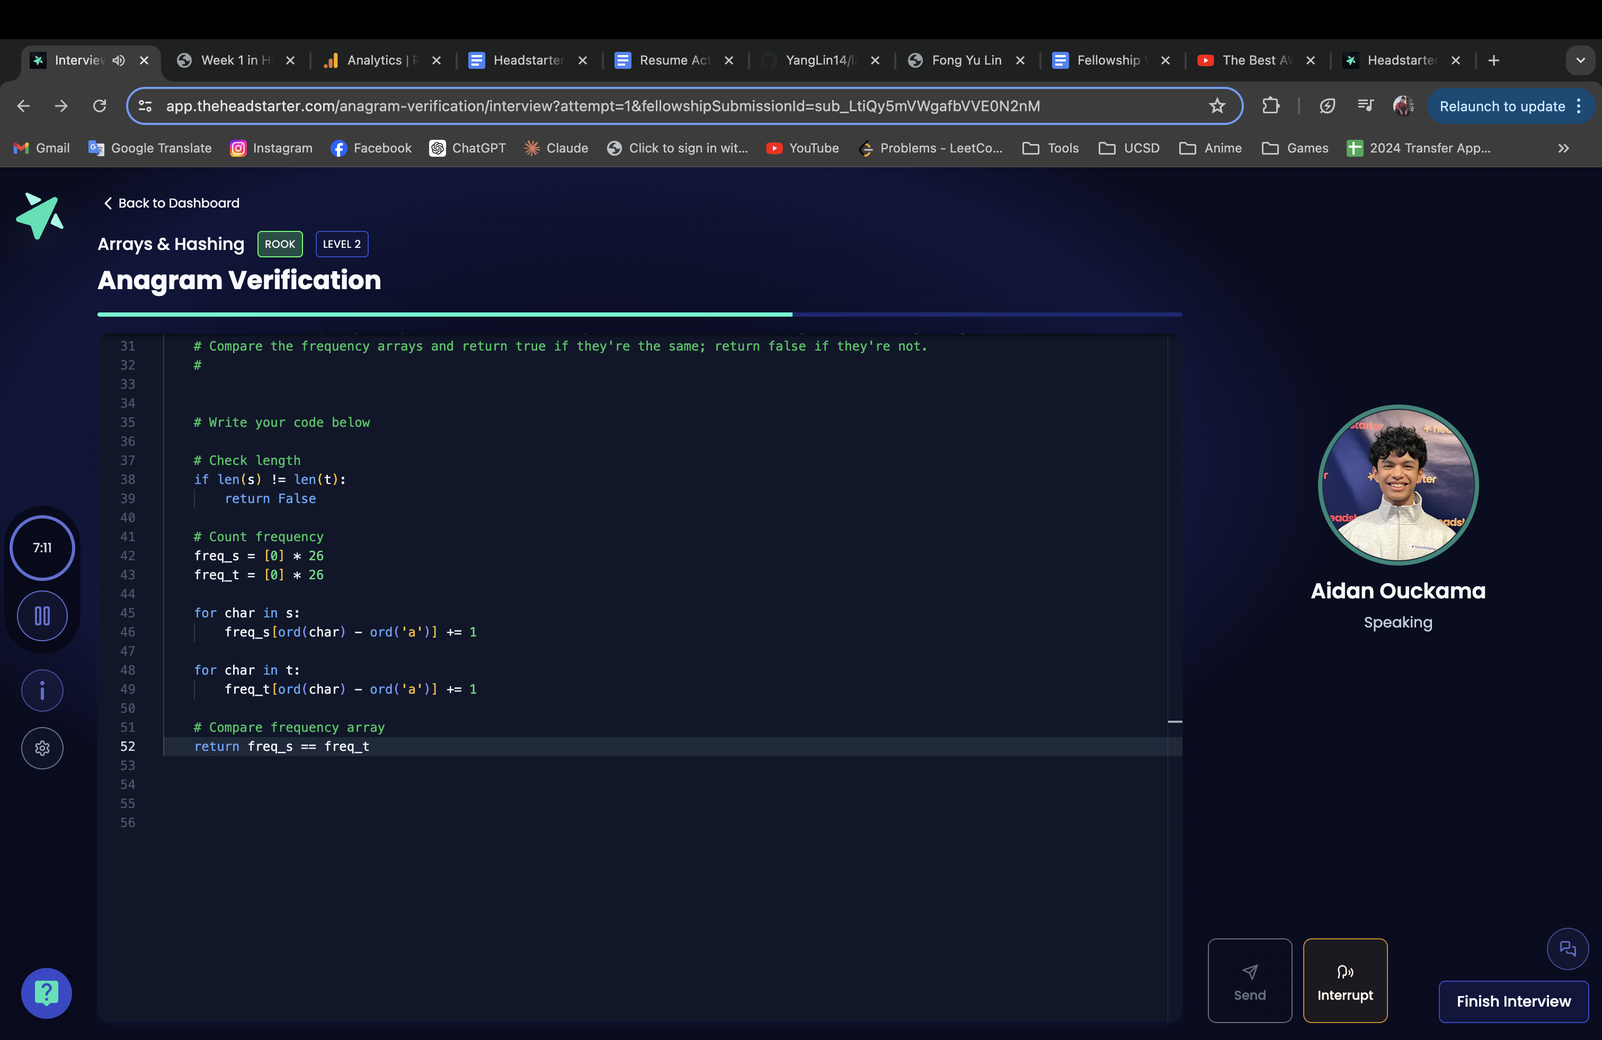The height and width of the screenshot is (1040, 1602).
Task: Expand the tab search dropdown
Action: tap(1580, 60)
